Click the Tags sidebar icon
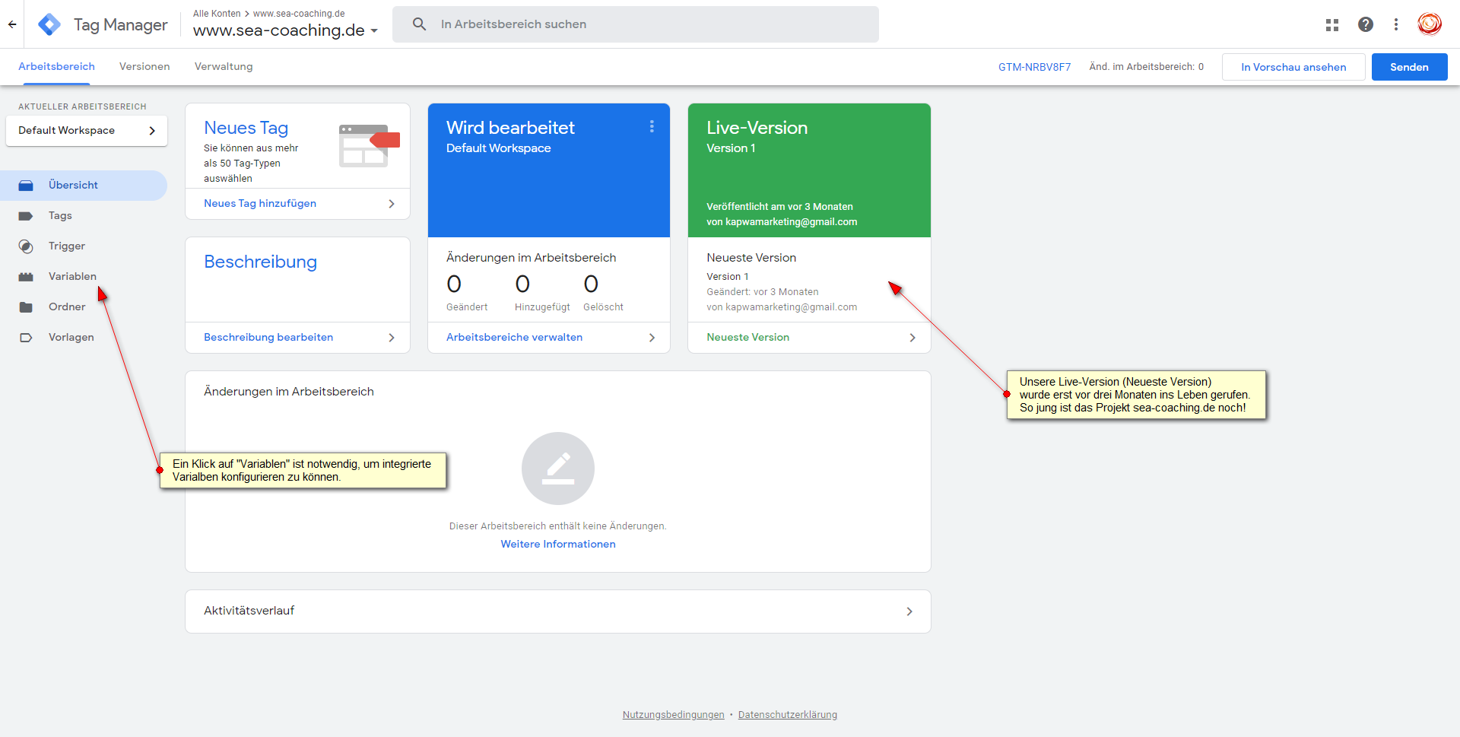 pos(26,216)
